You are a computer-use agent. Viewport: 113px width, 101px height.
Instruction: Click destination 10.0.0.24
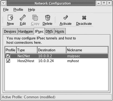46,61
